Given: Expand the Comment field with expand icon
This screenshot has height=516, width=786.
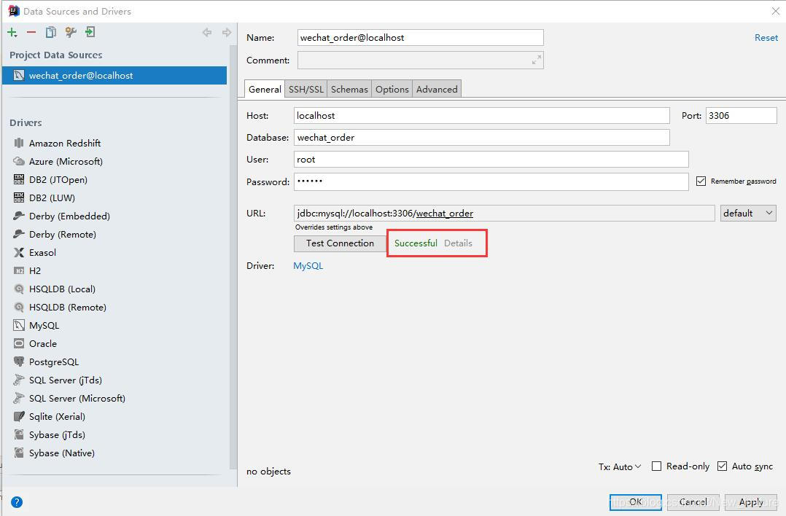Looking at the screenshot, I should pos(537,60).
